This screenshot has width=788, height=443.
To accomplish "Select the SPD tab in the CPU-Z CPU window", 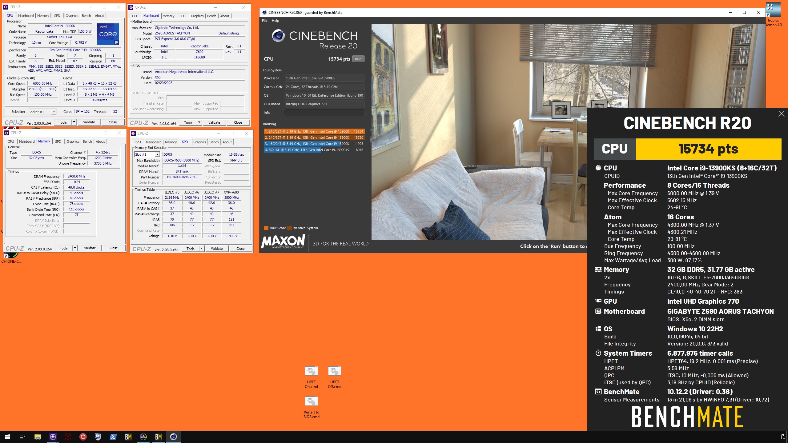I will (57, 16).
